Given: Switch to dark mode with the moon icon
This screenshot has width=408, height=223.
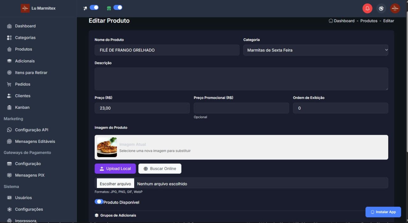Looking at the screenshot, I should pyautogui.click(x=381, y=8).
